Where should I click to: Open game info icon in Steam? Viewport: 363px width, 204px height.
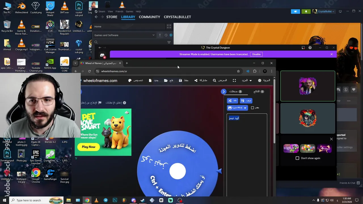click(x=346, y=90)
